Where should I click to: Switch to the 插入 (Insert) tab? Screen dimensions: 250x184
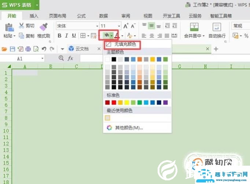pyautogui.click(x=34, y=16)
